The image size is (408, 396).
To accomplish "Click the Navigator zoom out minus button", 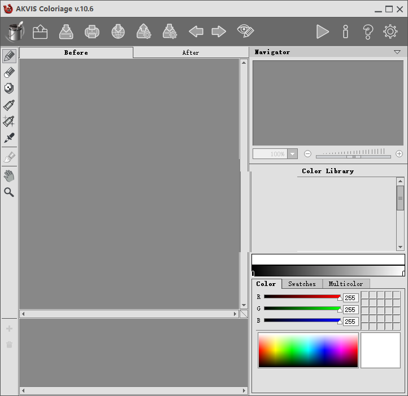I will coord(308,154).
